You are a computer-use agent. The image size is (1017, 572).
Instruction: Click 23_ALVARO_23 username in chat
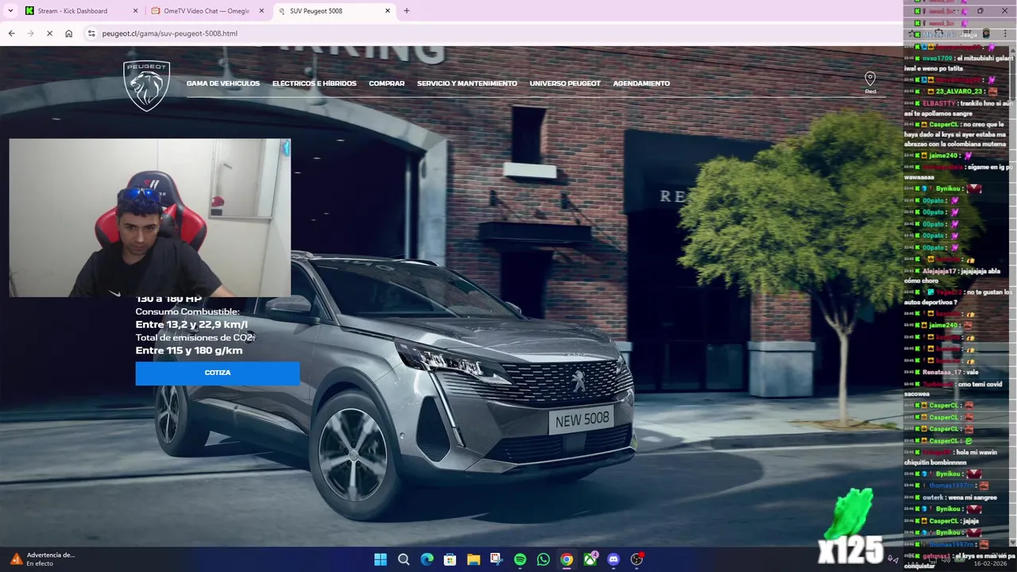click(961, 91)
